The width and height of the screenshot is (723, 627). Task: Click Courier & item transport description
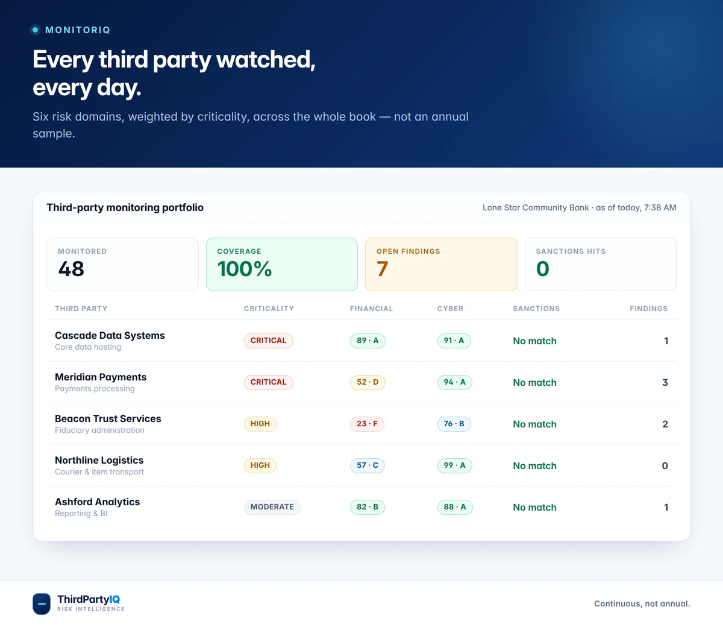click(x=99, y=472)
